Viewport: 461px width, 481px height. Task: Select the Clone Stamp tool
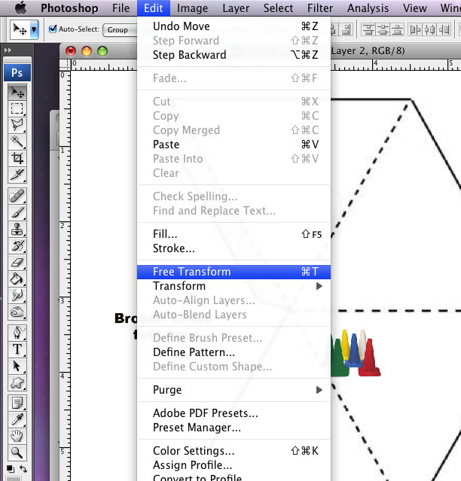(17, 229)
